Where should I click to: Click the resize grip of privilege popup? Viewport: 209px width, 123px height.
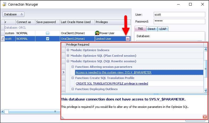coord(63,117)
